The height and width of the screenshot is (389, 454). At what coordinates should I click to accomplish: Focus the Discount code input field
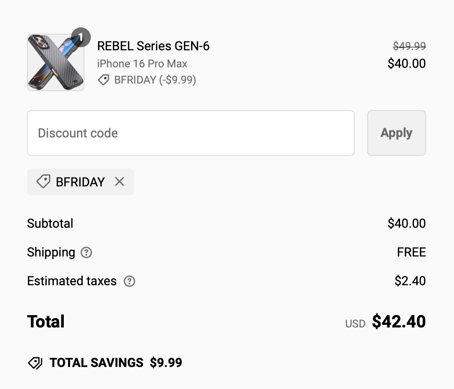[x=191, y=133]
